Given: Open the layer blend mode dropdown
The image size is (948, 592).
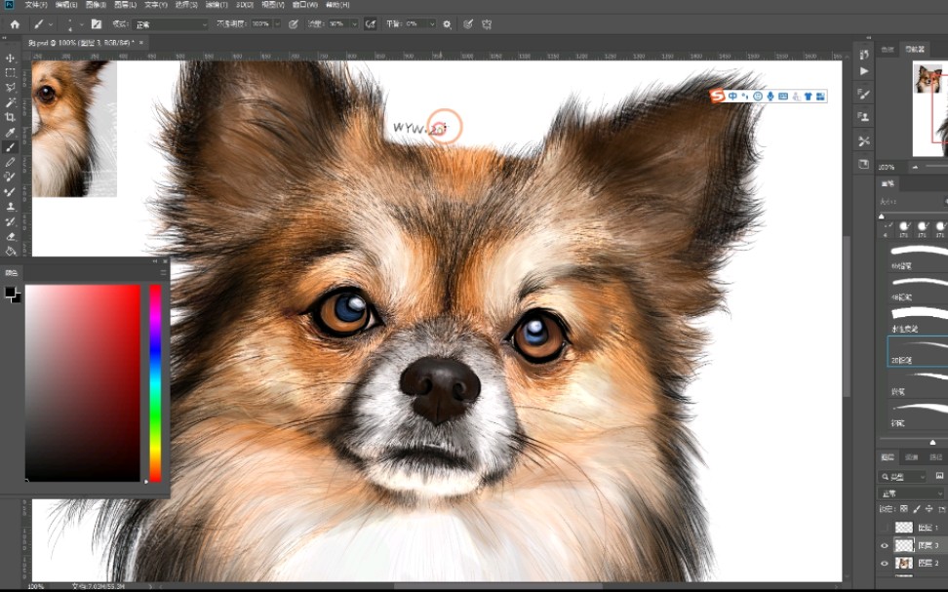Looking at the screenshot, I should (x=913, y=493).
